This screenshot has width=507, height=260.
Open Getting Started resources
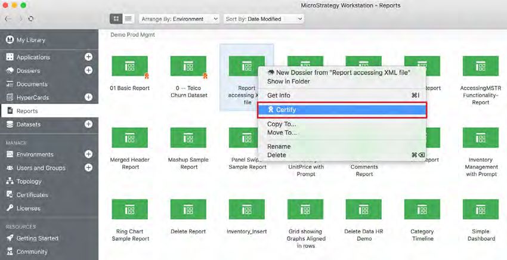pyautogui.click(x=49, y=239)
